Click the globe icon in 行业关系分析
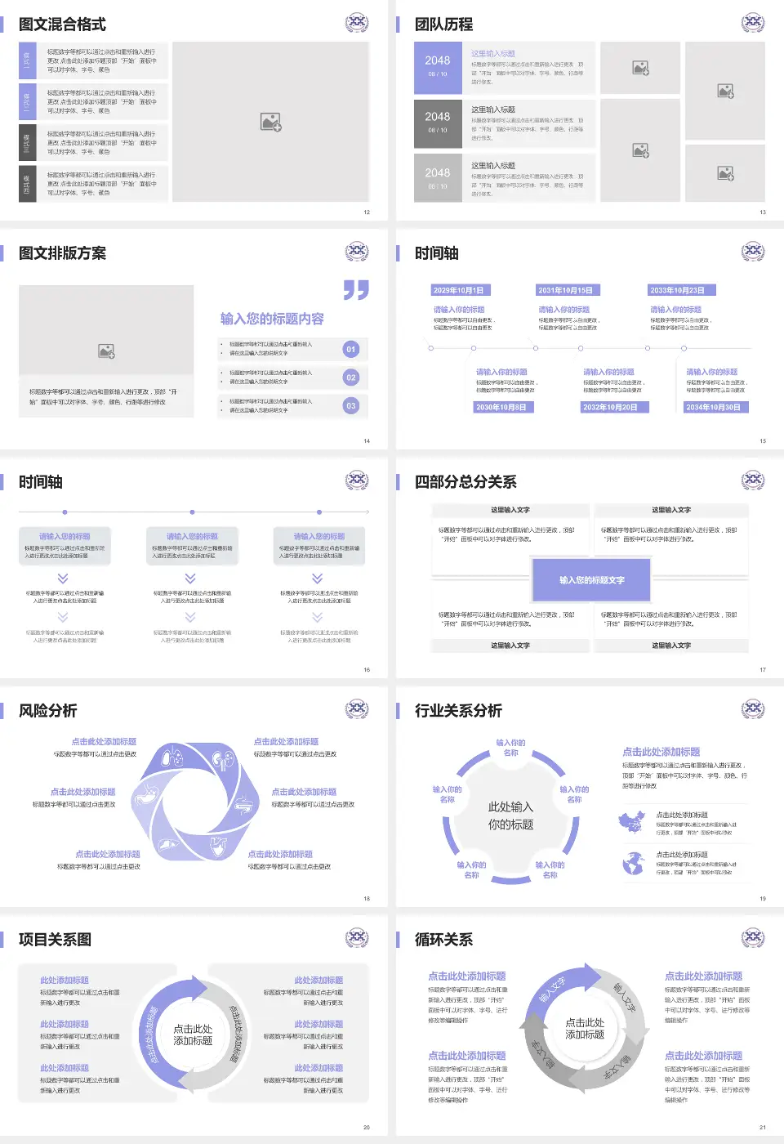This screenshot has height=1144, width=784. (631, 863)
